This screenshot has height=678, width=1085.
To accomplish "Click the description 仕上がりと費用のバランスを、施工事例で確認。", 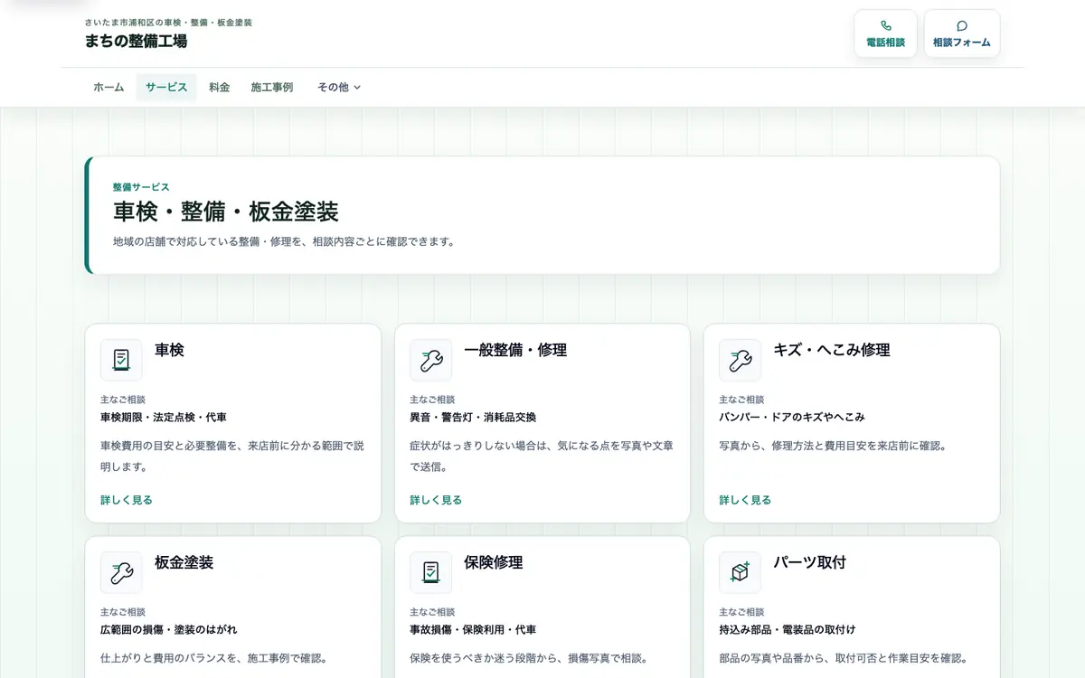I will (x=214, y=658).
